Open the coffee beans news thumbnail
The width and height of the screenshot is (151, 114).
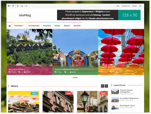[x=24, y=102]
